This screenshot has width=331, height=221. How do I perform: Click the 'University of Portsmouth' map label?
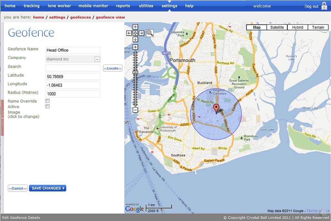(x=168, y=129)
